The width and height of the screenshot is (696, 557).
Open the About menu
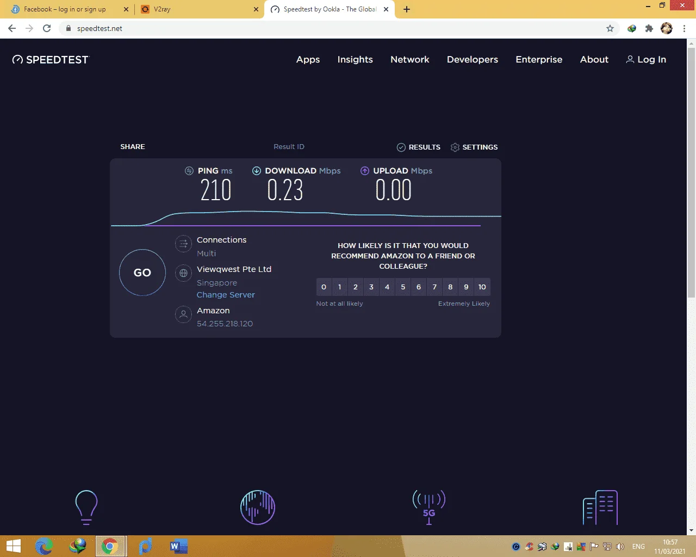coord(594,60)
